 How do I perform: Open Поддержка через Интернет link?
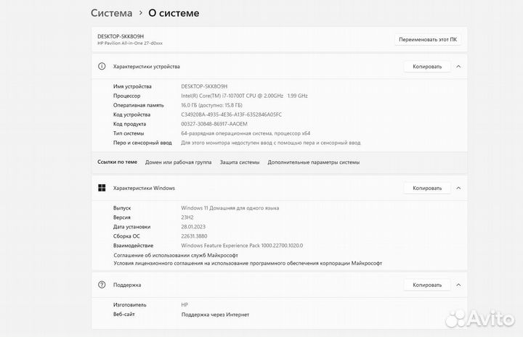pos(215,315)
